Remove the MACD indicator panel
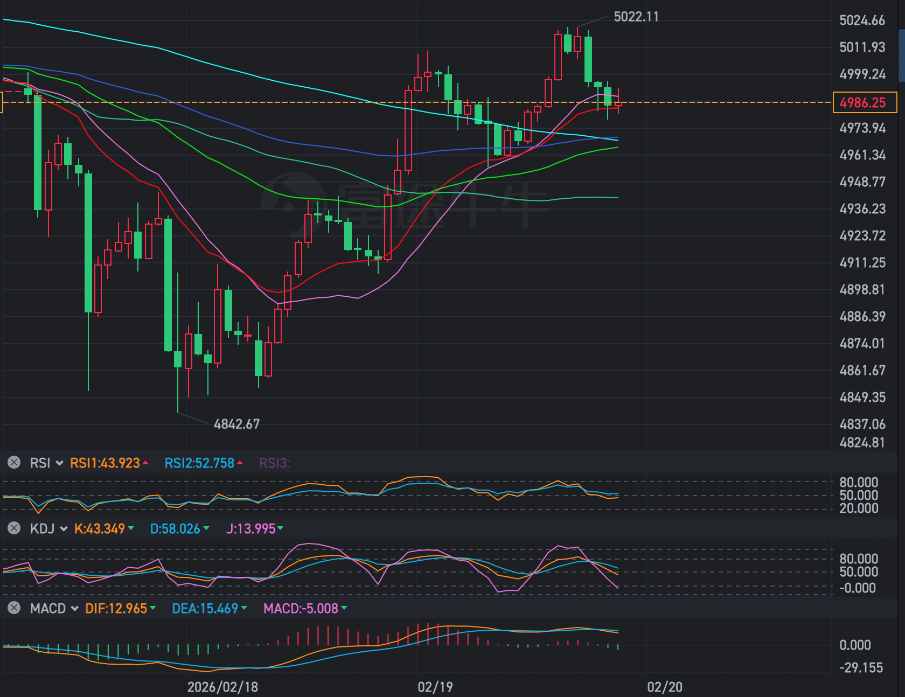The height and width of the screenshot is (697, 905). tap(14, 608)
